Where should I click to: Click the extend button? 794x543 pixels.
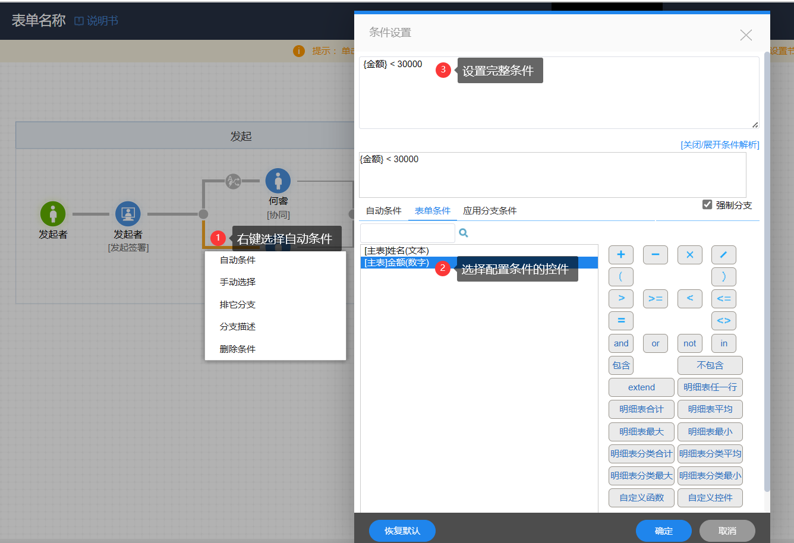(x=641, y=387)
